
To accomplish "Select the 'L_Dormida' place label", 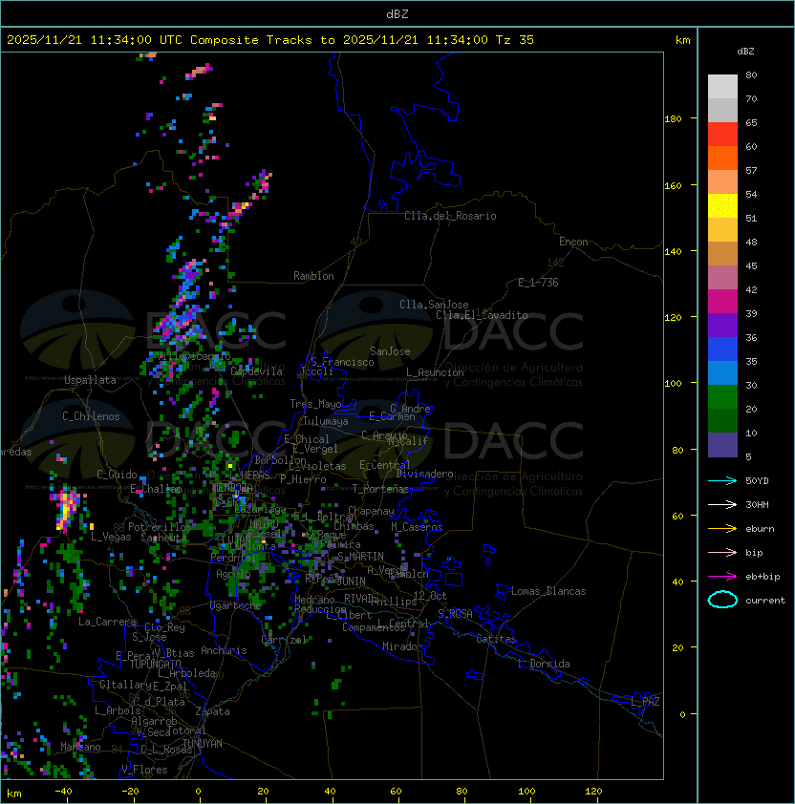I will click(544, 664).
